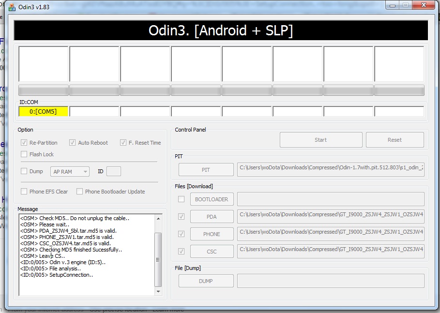Enable the BOOTLOADER file checkbox

(x=181, y=199)
